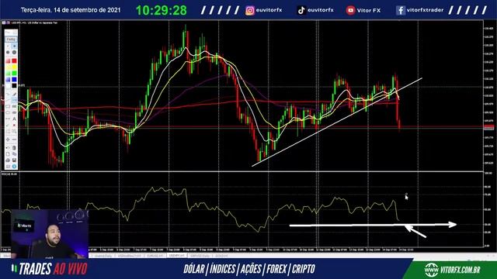The width and height of the screenshot is (497, 279).
Task: Click the blue circle icon in toolbar
Action: coord(14,166)
